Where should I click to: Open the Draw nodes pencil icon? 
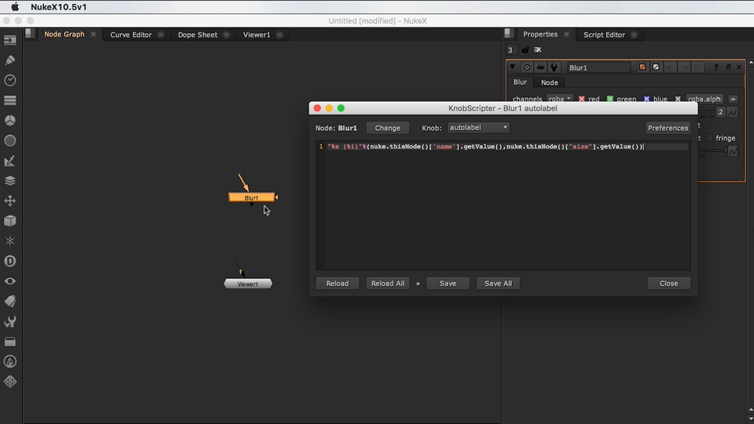pyautogui.click(x=10, y=60)
